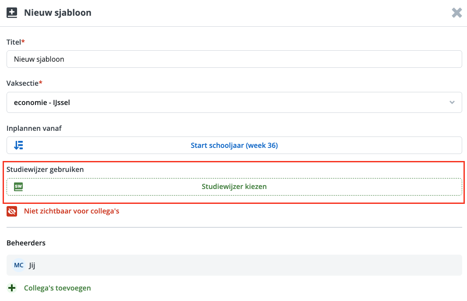Select the Jij administrator row
The image size is (467, 301).
point(234,265)
